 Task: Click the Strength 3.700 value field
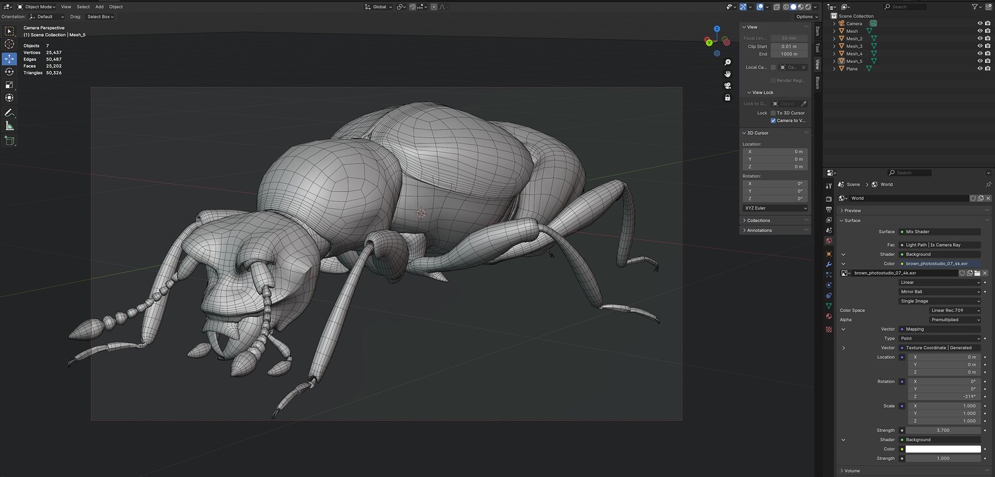(x=943, y=430)
